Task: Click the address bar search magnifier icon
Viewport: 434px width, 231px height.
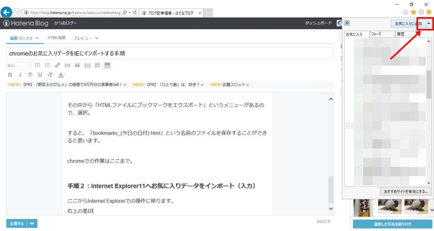Action: click(x=125, y=12)
